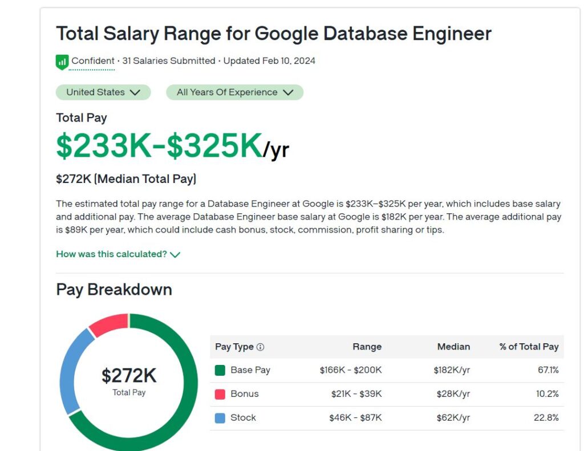Click the green Base Pay color swatch
Screen dimensions: 584x451
coord(220,371)
